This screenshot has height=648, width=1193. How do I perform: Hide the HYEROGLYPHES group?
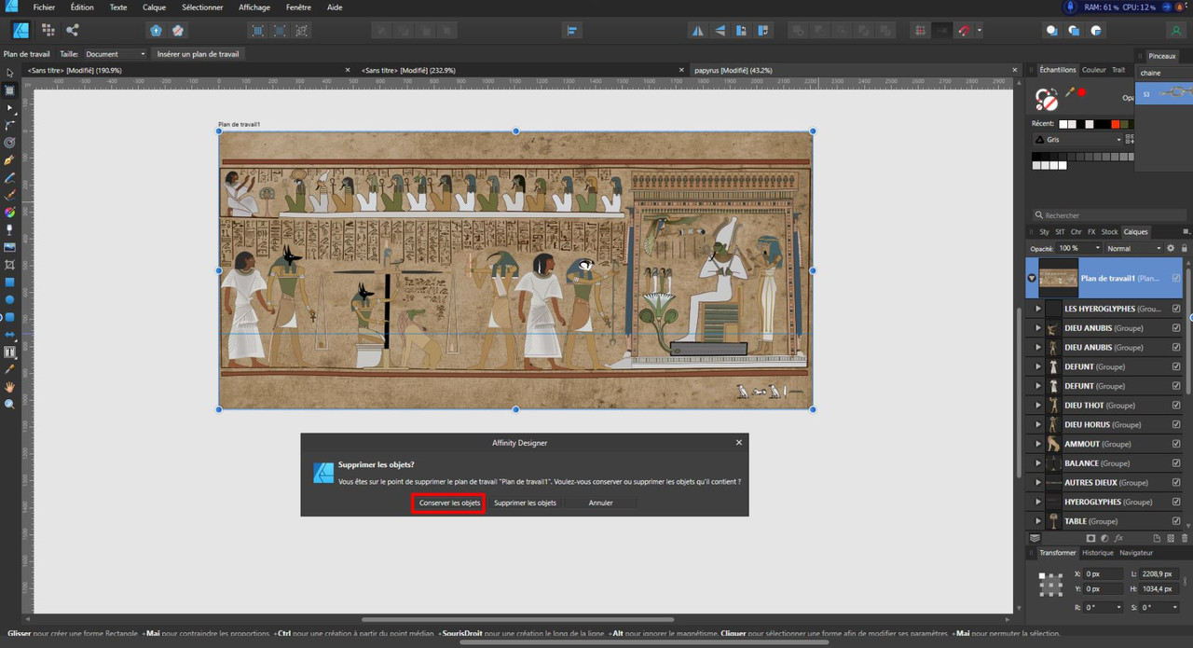pos(1176,502)
